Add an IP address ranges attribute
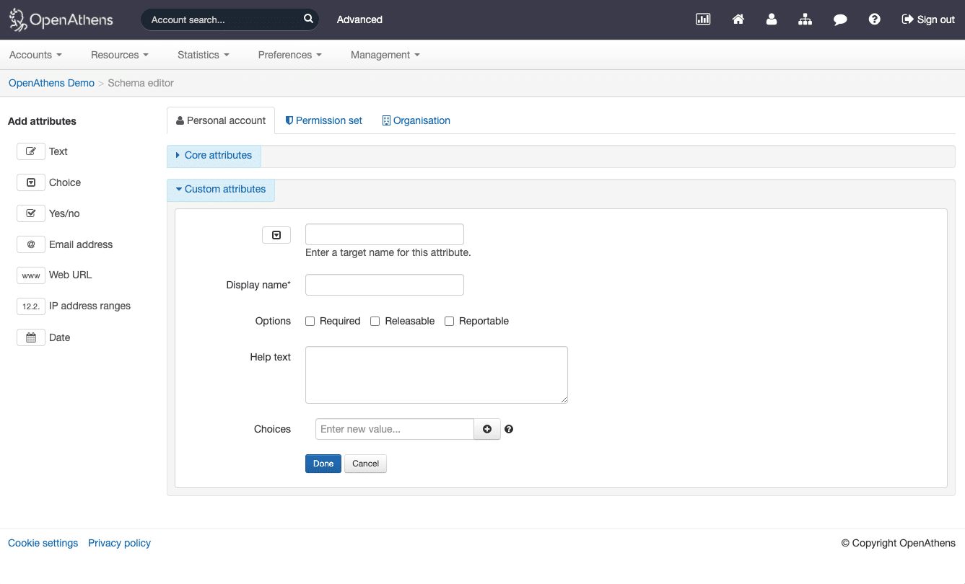Screen dimensions: 965x584 tap(31, 306)
